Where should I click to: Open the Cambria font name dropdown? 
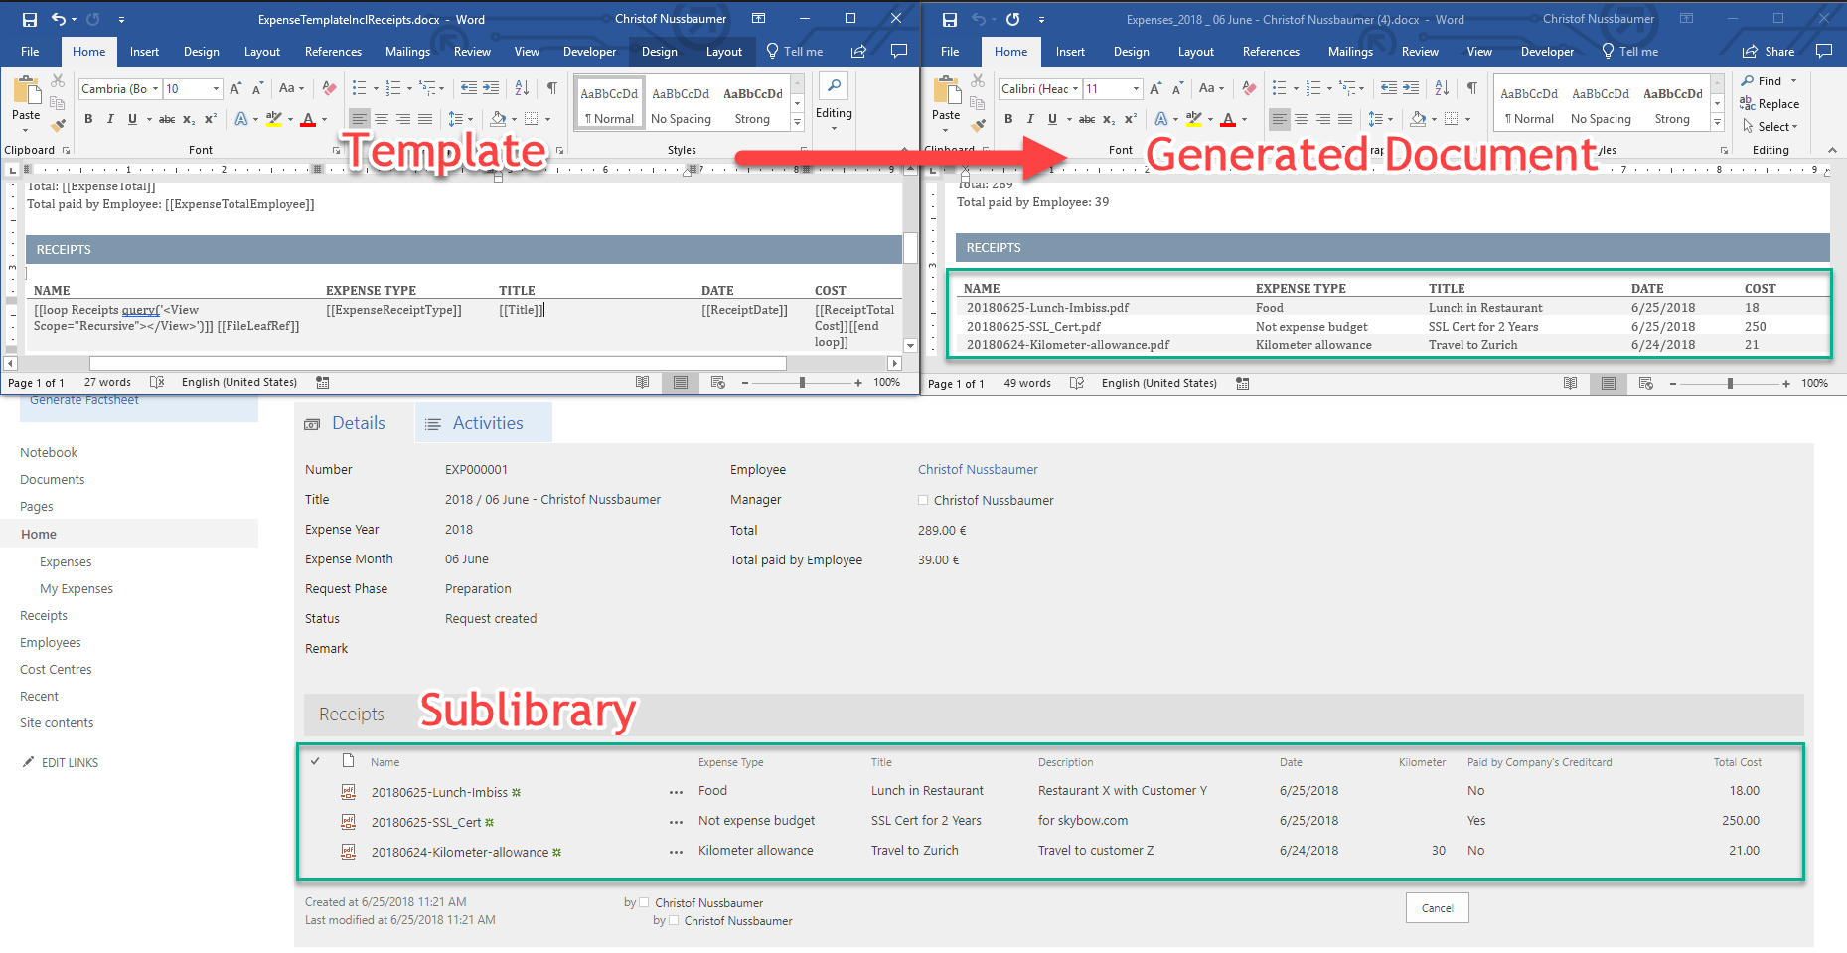point(156,89)
